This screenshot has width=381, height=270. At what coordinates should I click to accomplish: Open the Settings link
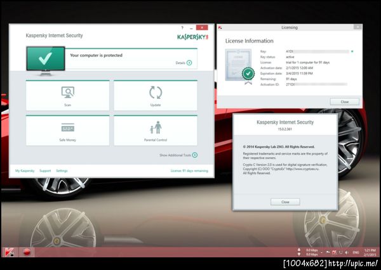coord(62,170)
